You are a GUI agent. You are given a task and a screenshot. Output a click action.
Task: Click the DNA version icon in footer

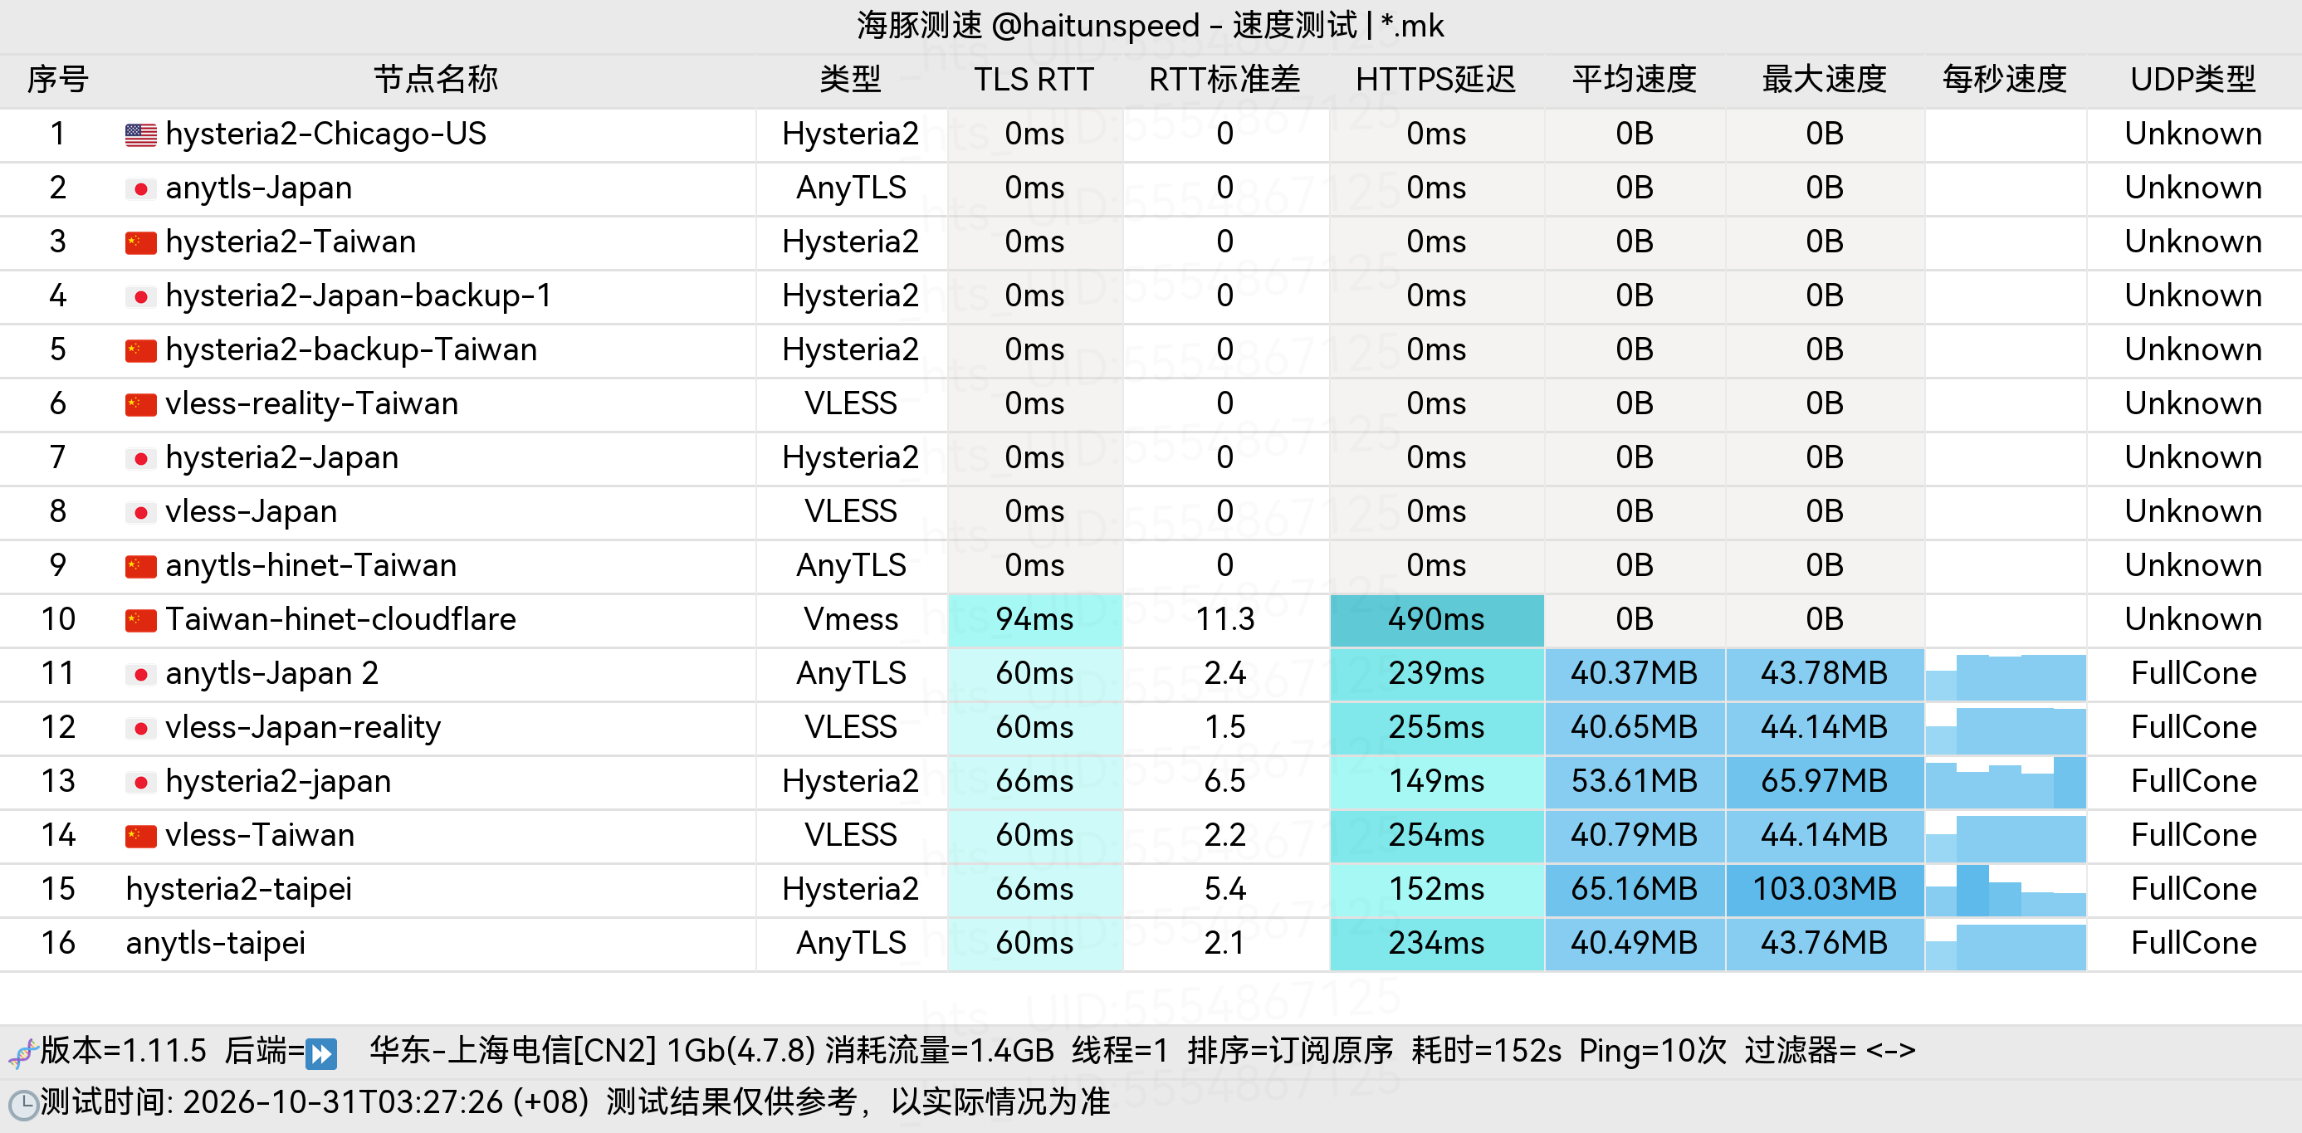(22, 1052)
